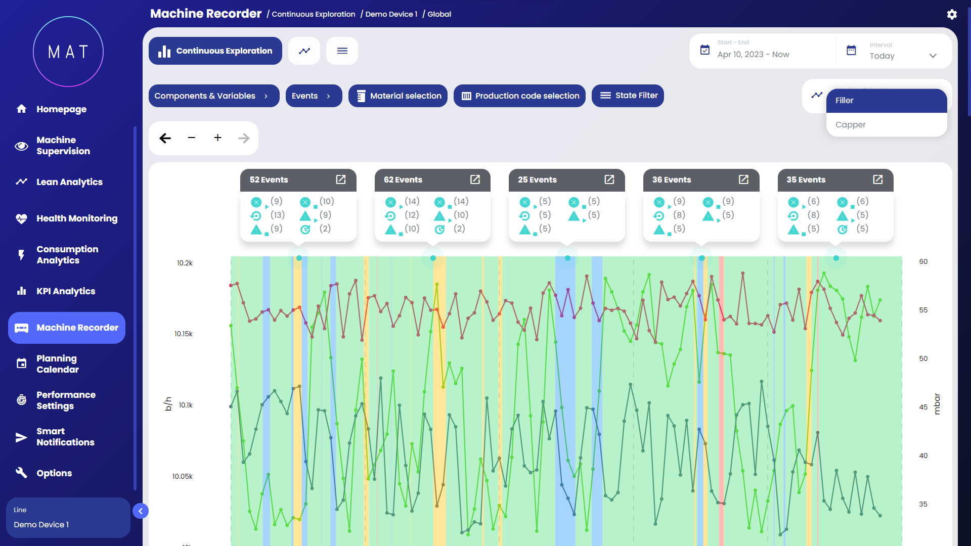Click the zoom in plus icon
The image size is (971, 546).
(217, 138)
